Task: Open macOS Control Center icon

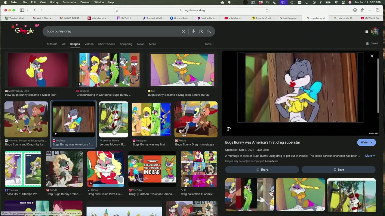Action: coord(343,2)
